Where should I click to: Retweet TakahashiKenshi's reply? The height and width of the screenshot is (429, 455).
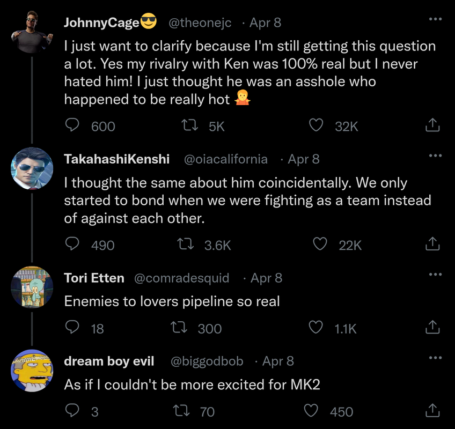pos(185,245)
